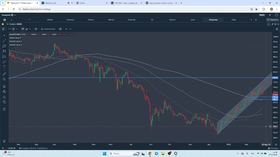Open the Fibonacci retracement tools
280x157 pixels.
click(4, 46)
